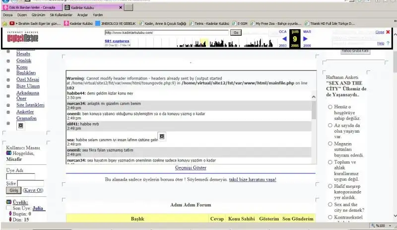The height and width of the screenshot is (230, 397).
Task: Go to next month with right arrow
Action: click(306, 38)
